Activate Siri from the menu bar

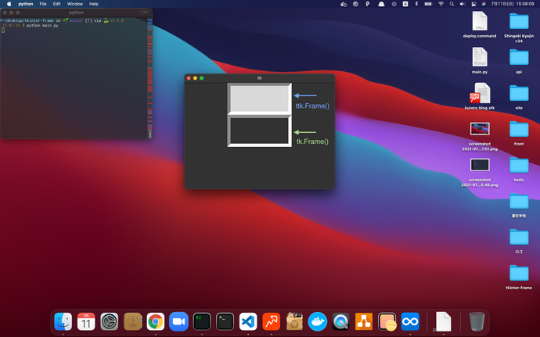click(484, 4)
